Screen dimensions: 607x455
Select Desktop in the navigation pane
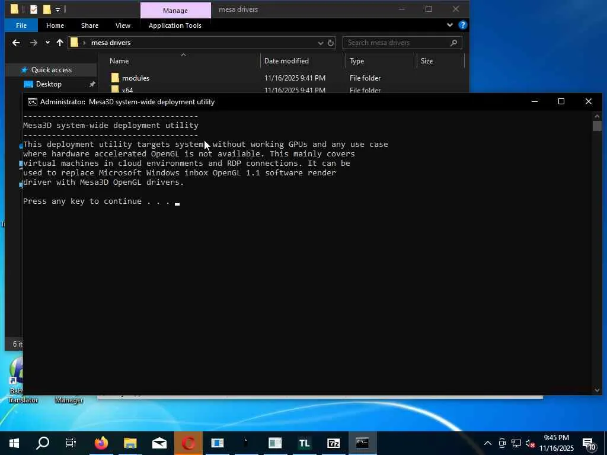coord(49,84)
